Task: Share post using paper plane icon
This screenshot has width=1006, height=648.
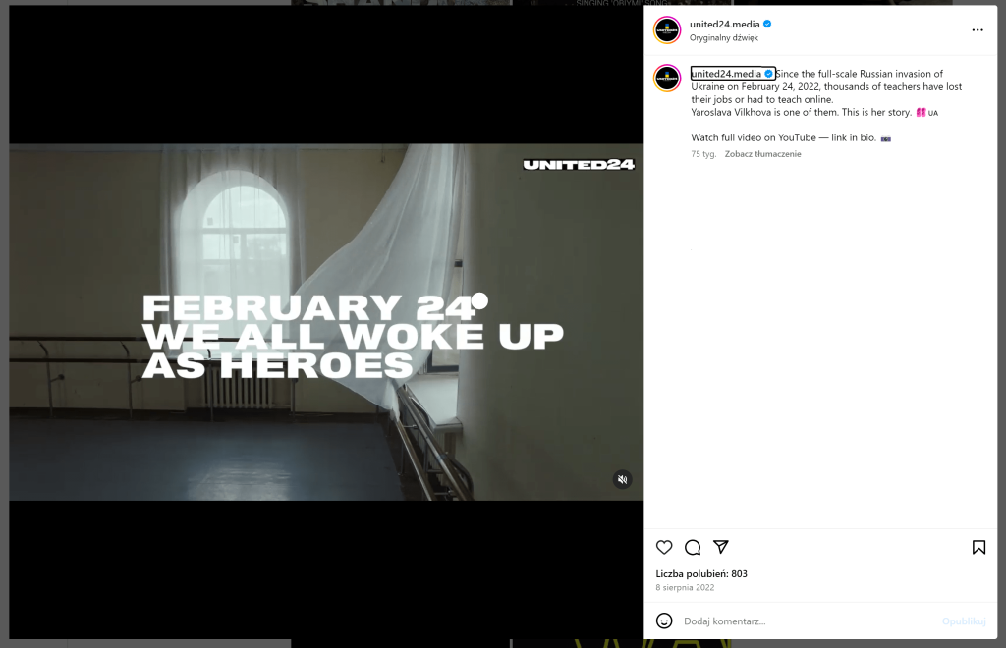Action: click(x=720, y=547)
